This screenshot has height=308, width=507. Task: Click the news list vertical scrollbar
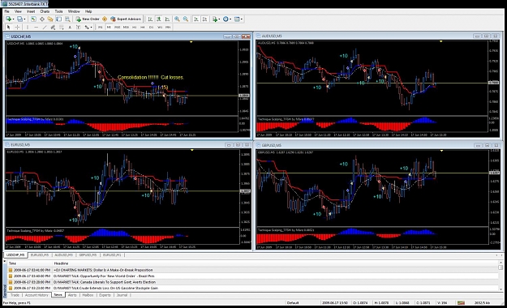click(x=501, y=276)
